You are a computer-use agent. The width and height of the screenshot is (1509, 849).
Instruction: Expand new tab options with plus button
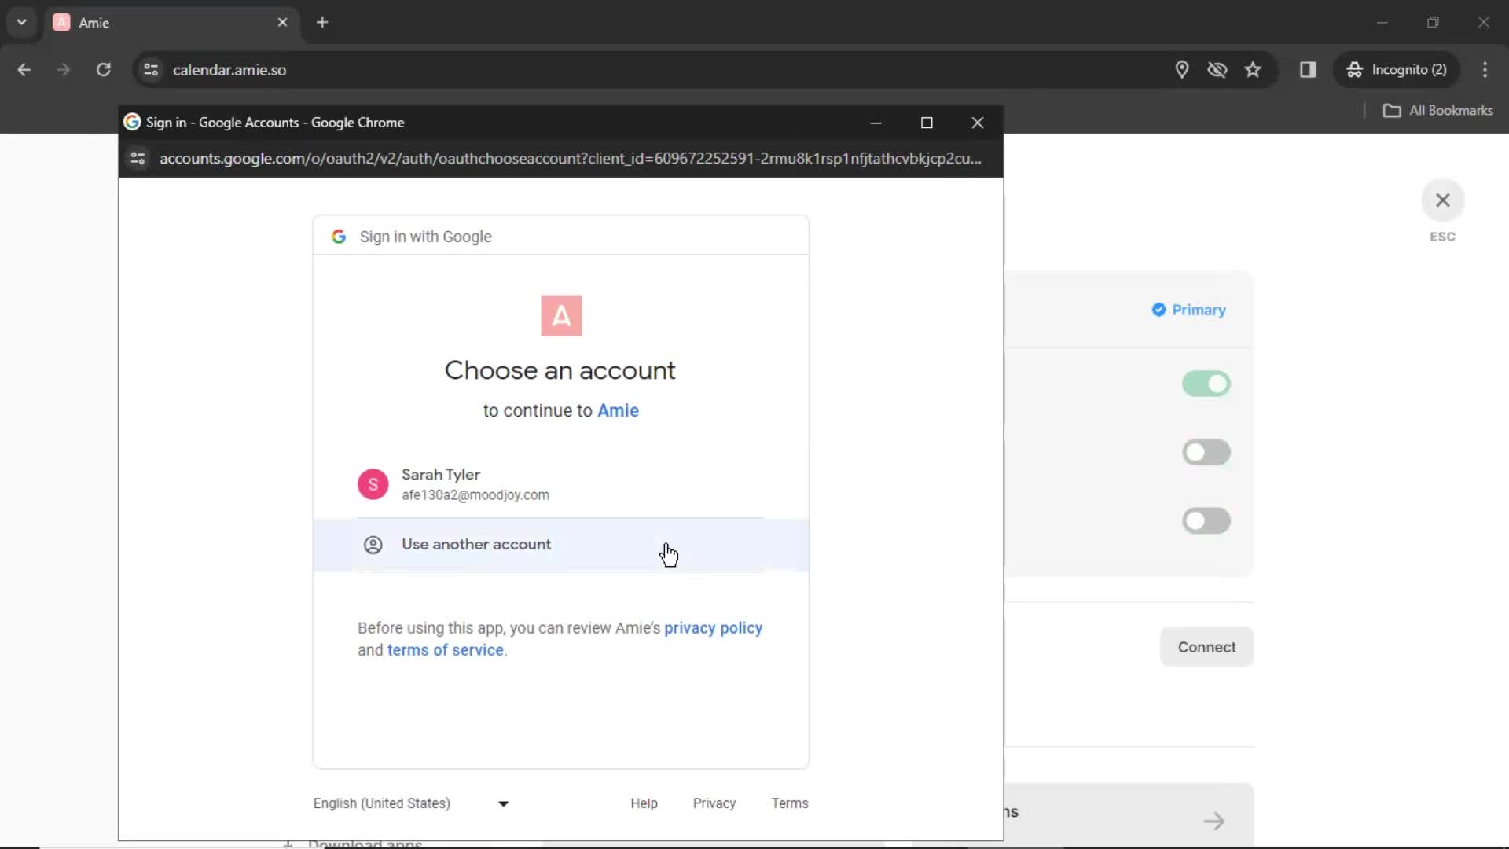click(323, 23)
